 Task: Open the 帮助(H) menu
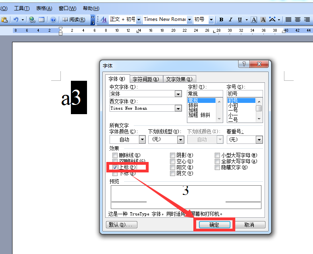pyautogui.click(x=91, y=8)
